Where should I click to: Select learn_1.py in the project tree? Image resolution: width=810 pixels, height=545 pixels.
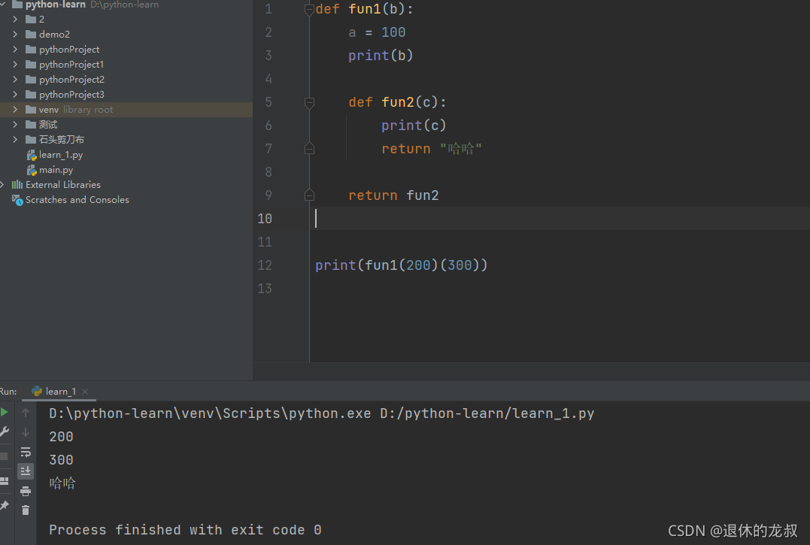60,154
